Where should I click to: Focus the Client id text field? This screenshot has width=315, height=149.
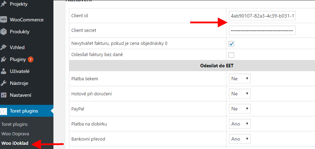tap(262, 16)
